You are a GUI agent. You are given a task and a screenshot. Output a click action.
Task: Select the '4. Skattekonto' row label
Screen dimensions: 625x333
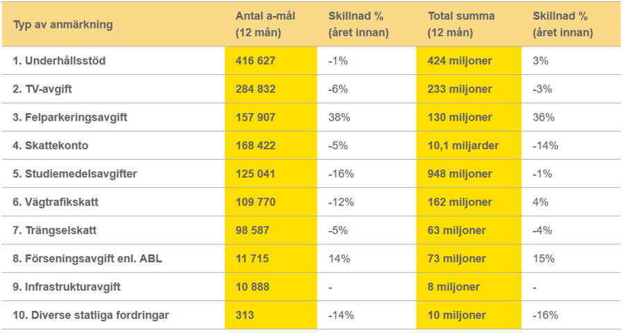point(51,146)
